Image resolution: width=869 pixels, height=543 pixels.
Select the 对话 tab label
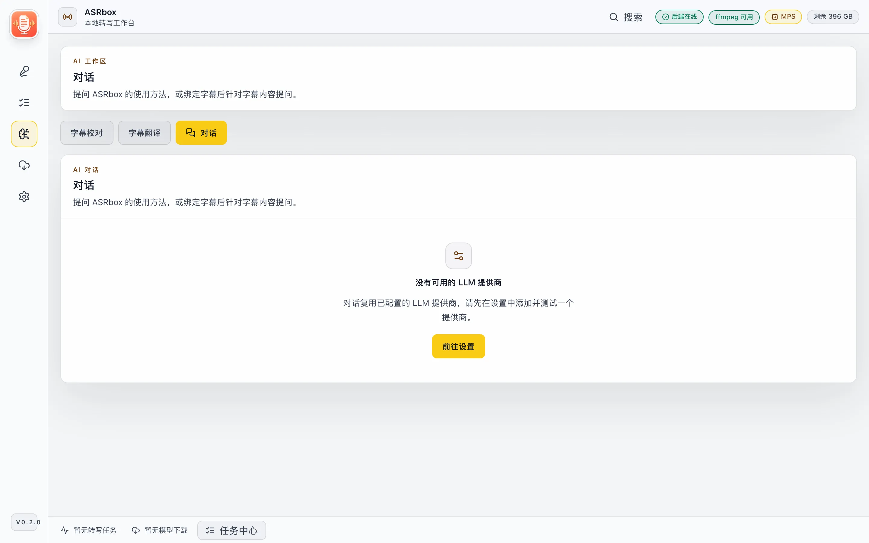(208, 133)
